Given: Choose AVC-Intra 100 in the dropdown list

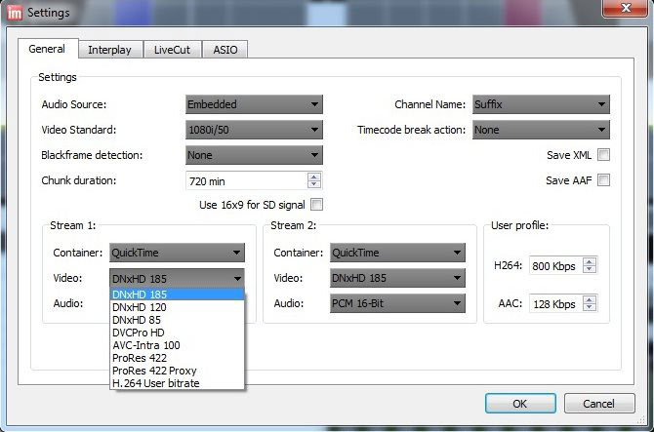Looking at the screenshot, I should click(146, 345).
